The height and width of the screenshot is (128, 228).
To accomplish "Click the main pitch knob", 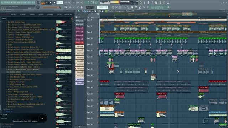I will tap(38, 7).
